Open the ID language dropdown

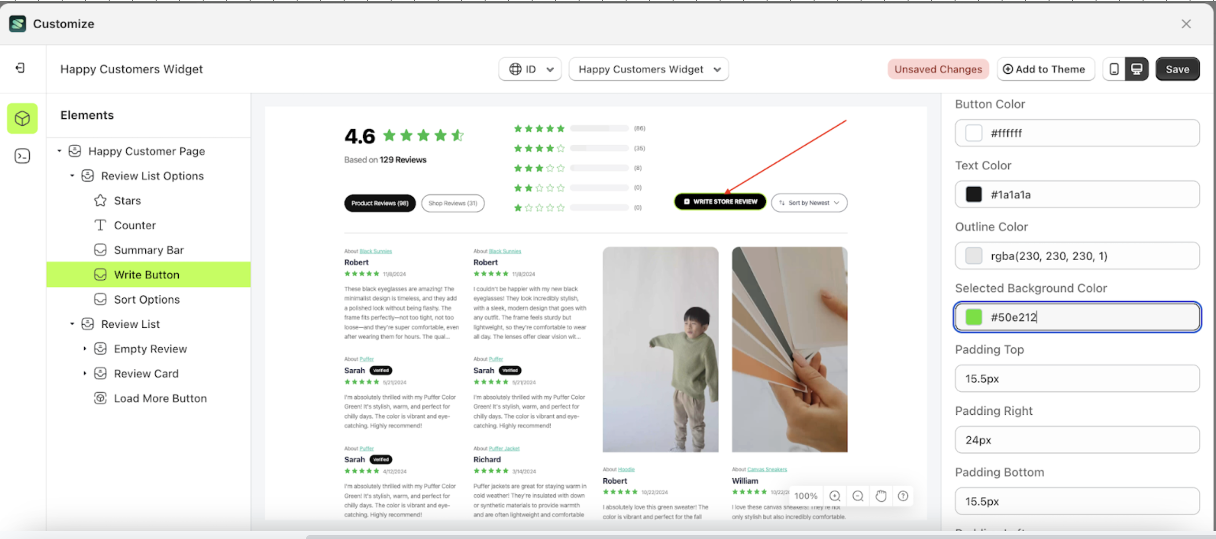tap(530, 69)
